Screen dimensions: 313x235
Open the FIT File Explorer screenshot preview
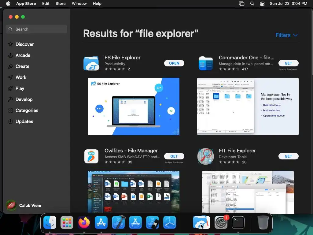[x=248, y=192]
